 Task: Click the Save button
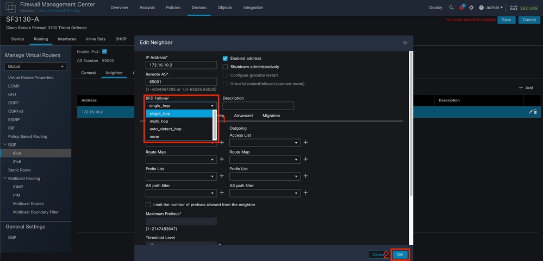pyautogui.click(x=506, y=20)
